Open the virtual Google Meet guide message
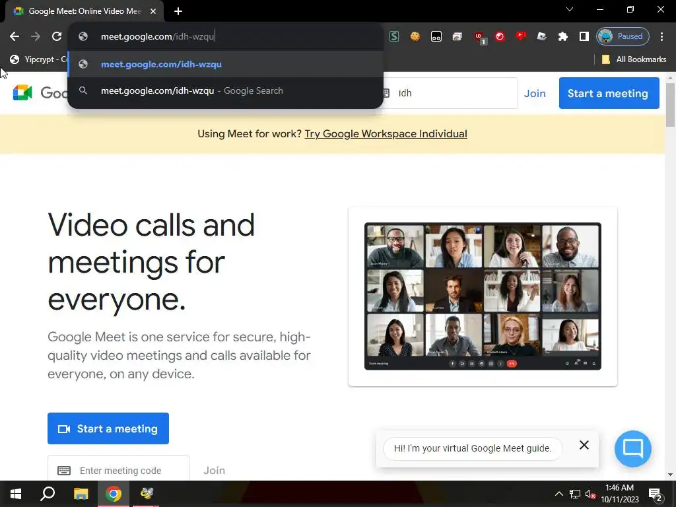 (473, 448)
